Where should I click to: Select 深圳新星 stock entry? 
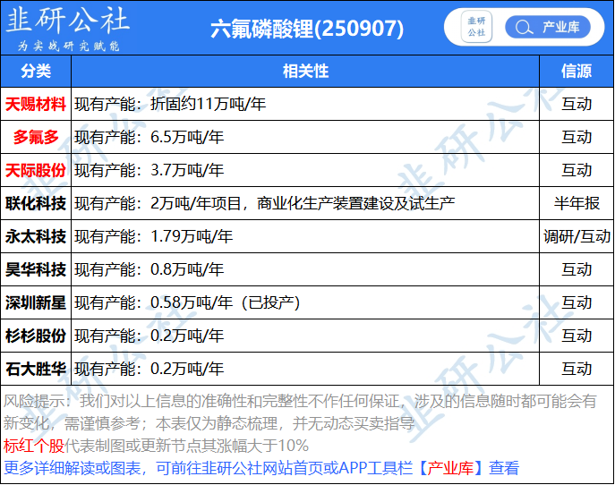tap(36, 302)
